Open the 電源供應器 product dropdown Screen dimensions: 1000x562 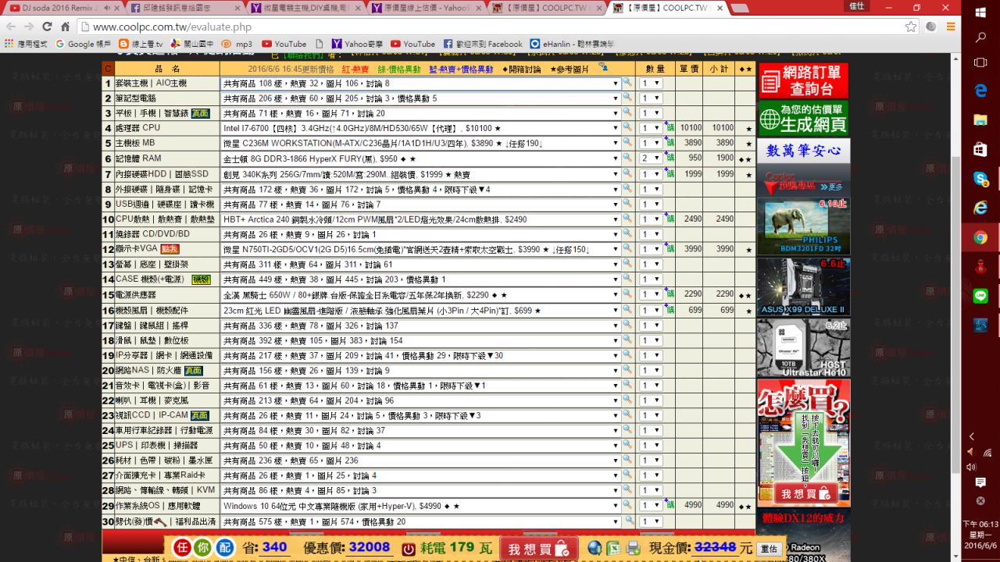[x=420, y=295]
